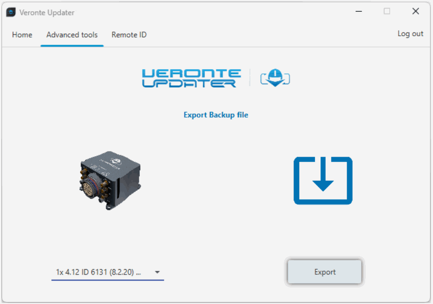Minimize the Veronte Updater window

358,12
